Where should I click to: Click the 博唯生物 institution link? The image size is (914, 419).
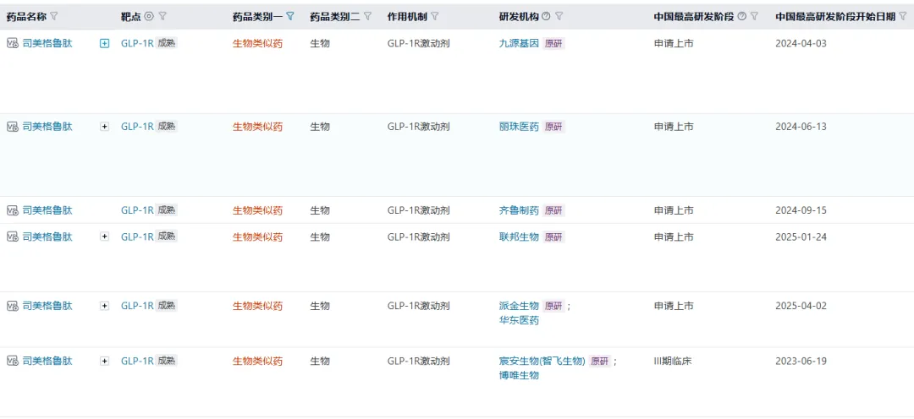point(519,375)
